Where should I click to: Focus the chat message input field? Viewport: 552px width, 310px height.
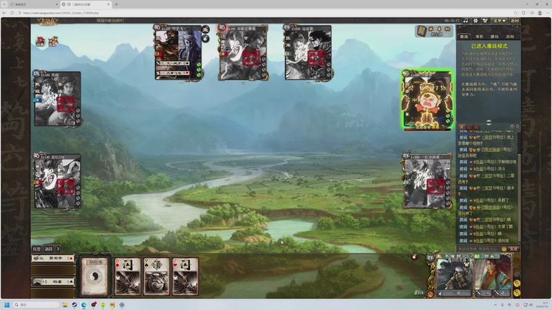479,249
